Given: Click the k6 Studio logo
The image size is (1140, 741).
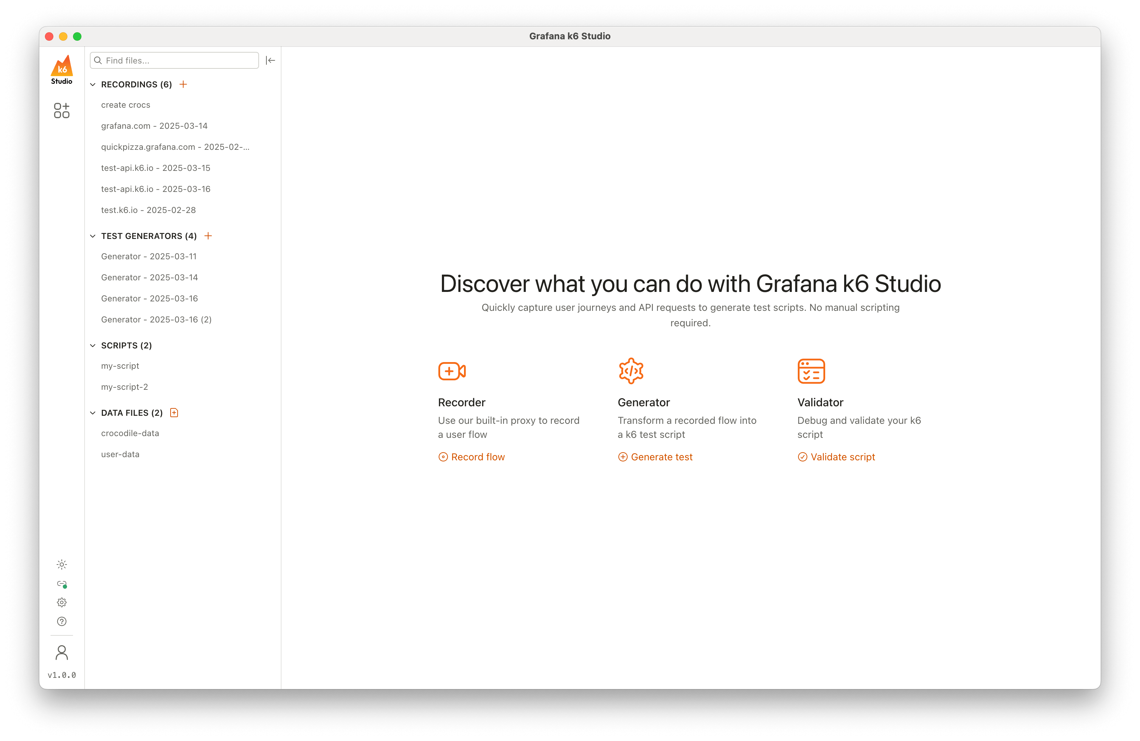Looking at the screenshot, I should pyautogui.click(x=62, y=69).
